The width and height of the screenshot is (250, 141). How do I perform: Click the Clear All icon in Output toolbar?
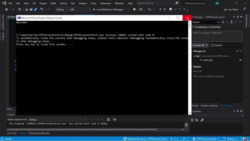(x=108, y=119)
